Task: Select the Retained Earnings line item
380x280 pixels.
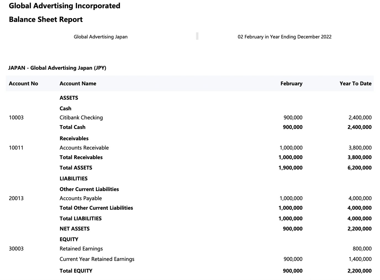Action: click(x=81, y=248)
